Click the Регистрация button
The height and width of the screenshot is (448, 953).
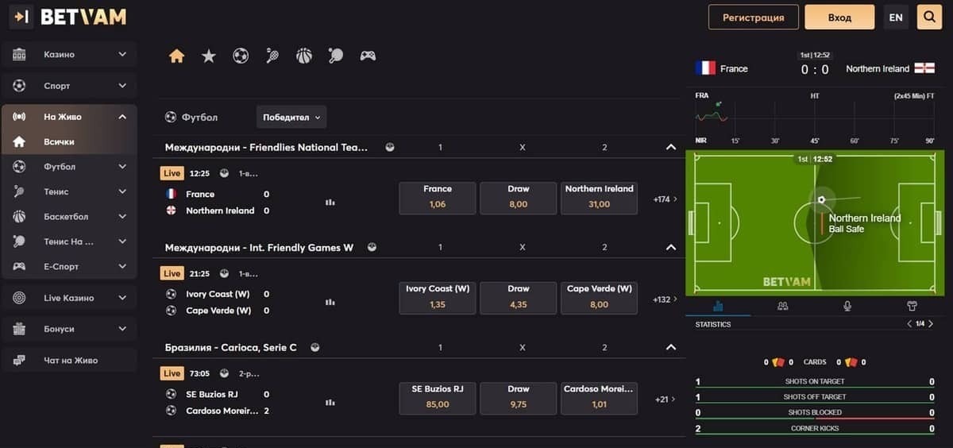753,17
